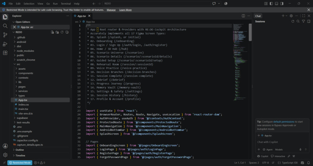Click the default permissions link
Viewport: 313px width, 166px height.
click(283, 121)
